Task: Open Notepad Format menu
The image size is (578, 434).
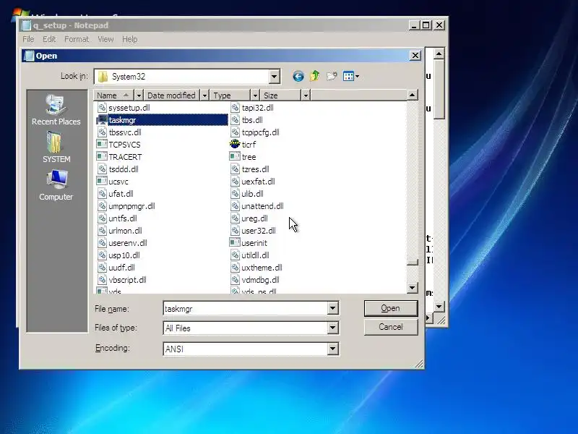Action: 77,39
